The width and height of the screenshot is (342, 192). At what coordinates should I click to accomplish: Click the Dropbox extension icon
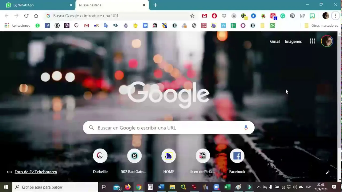224,16
